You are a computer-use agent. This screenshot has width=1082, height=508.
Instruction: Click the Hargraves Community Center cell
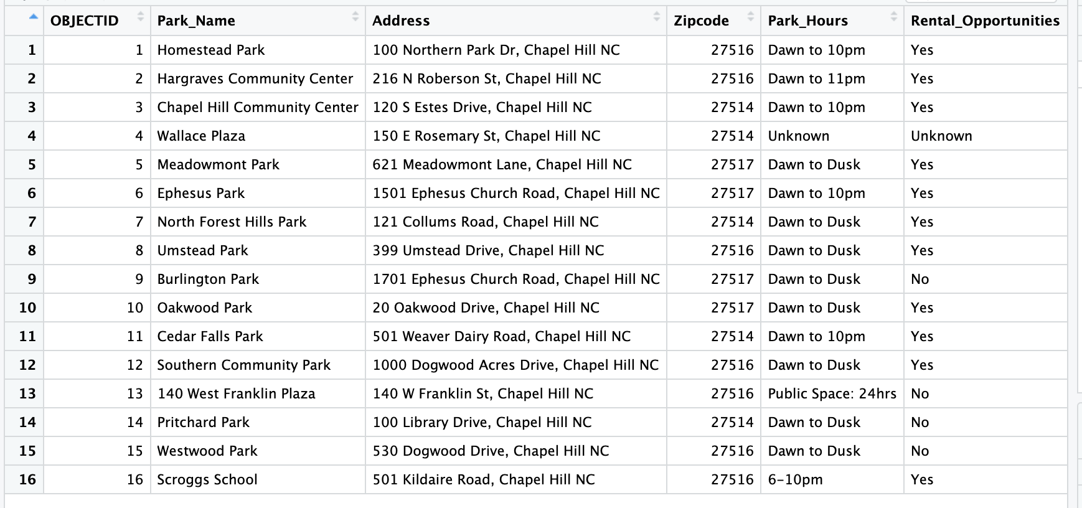255,78
